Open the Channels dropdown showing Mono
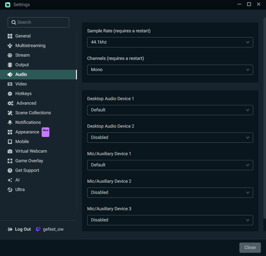266x256 pixels. coord(170,70)
